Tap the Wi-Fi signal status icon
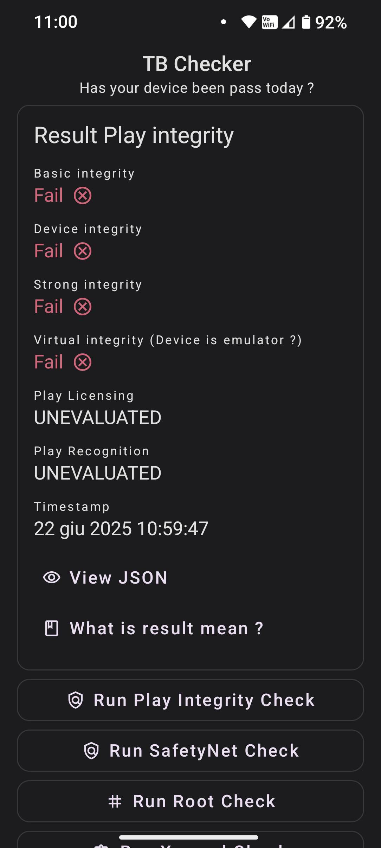 coord(249,22)
